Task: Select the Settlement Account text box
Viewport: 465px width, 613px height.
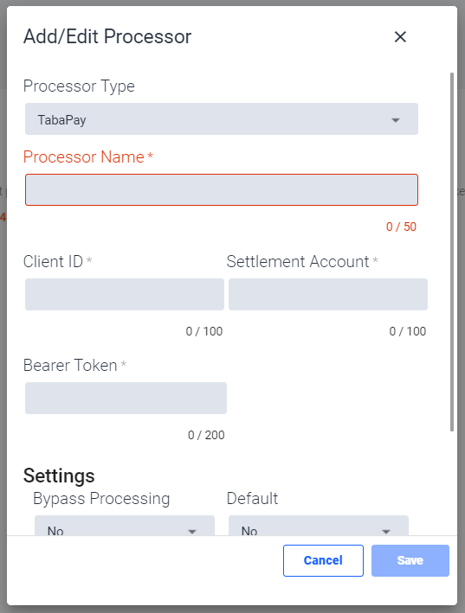Action: 328,294
